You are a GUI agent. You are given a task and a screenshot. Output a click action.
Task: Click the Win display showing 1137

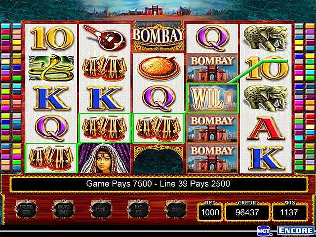[x=290, y=212]
